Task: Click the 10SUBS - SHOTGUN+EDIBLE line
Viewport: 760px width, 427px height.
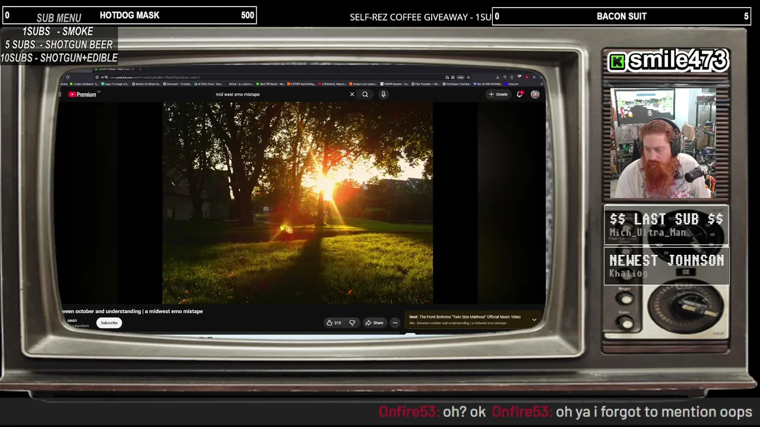Action: (59, 58)
